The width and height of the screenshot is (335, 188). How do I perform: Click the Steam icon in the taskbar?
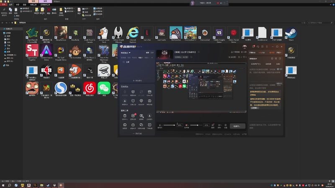(x=48, y=185)
